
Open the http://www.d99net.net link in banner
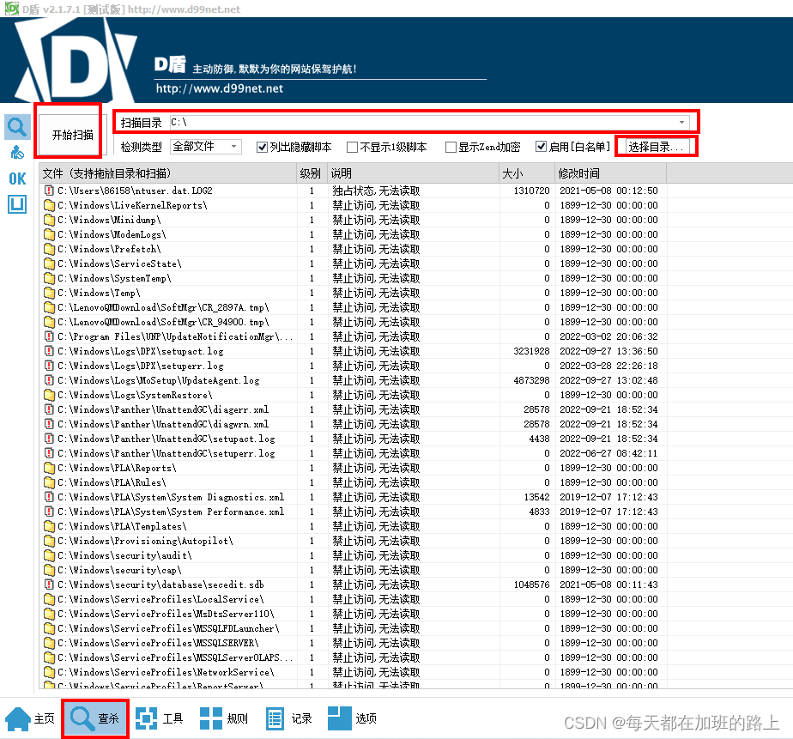[x=220, y=88]
